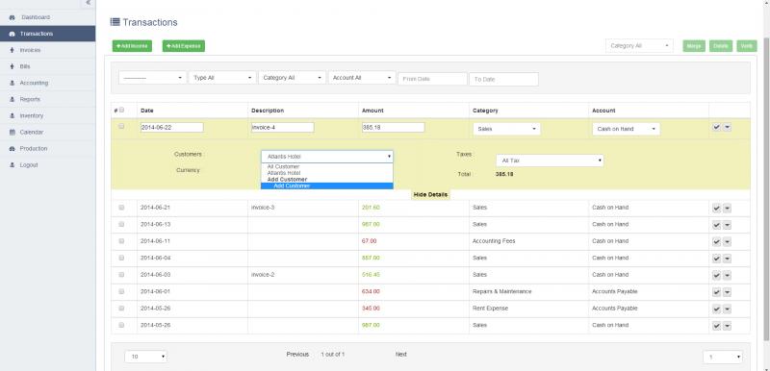Click the Production sidebar icon
Screen dimensions: 770x371
[12, 149]
